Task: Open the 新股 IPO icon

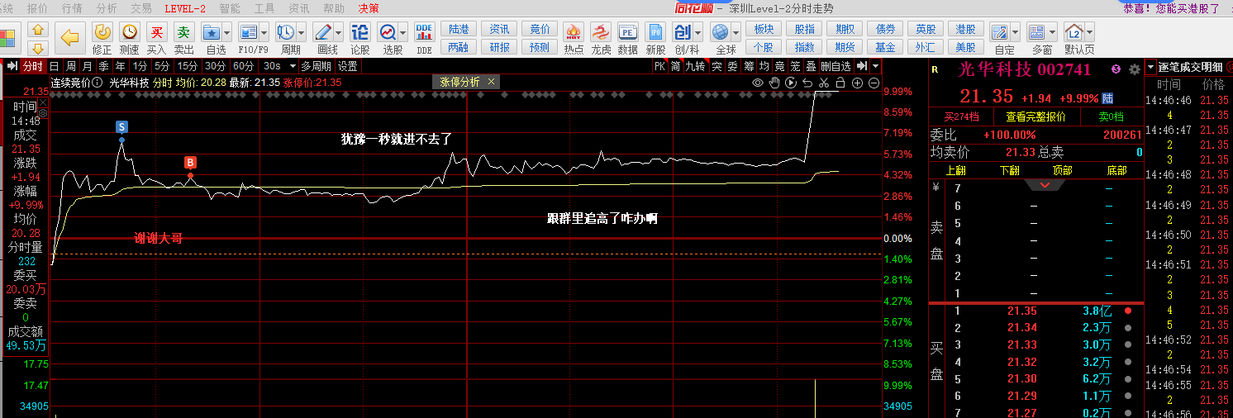Action: (655, 32)
